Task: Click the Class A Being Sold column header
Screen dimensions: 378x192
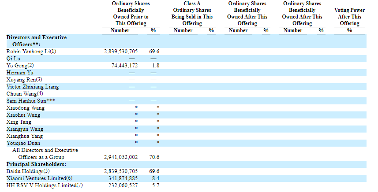Action: tap(192, 14)
